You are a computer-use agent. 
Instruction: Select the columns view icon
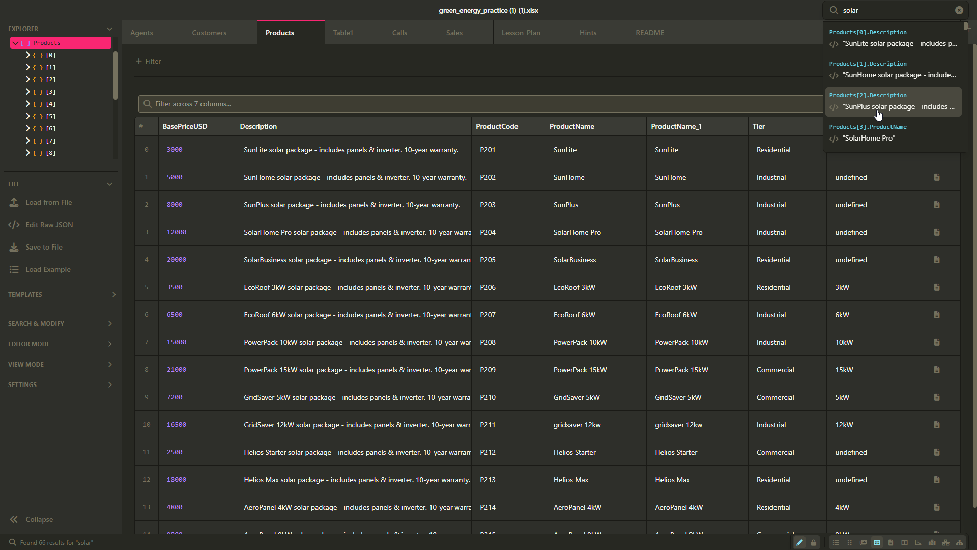(904, 543)
